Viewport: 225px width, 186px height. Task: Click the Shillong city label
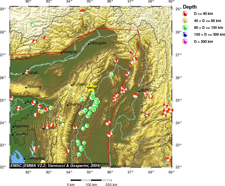[x=34, y=87]
